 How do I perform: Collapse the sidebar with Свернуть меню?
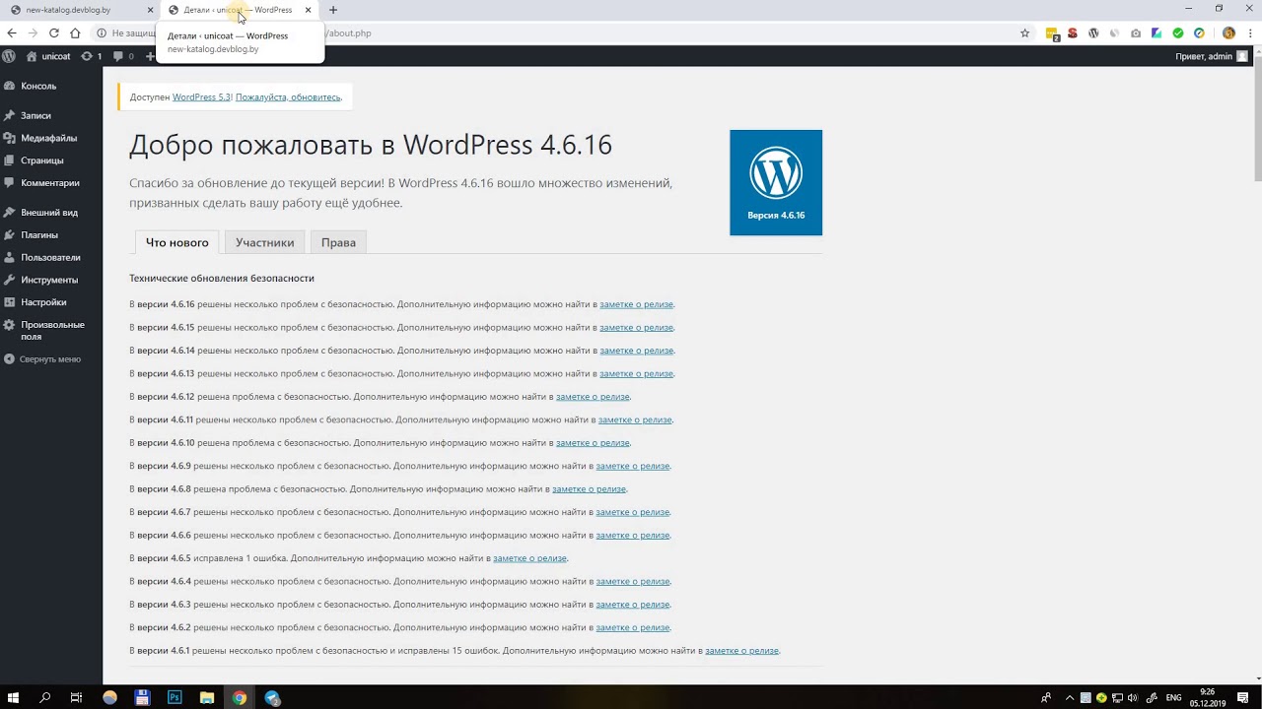pyautogui.click(x=49, y=358)
